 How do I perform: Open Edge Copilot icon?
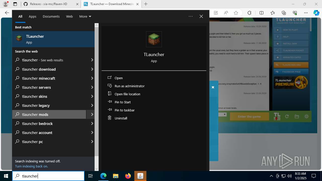pyautogui.click(x=316, y=13)
